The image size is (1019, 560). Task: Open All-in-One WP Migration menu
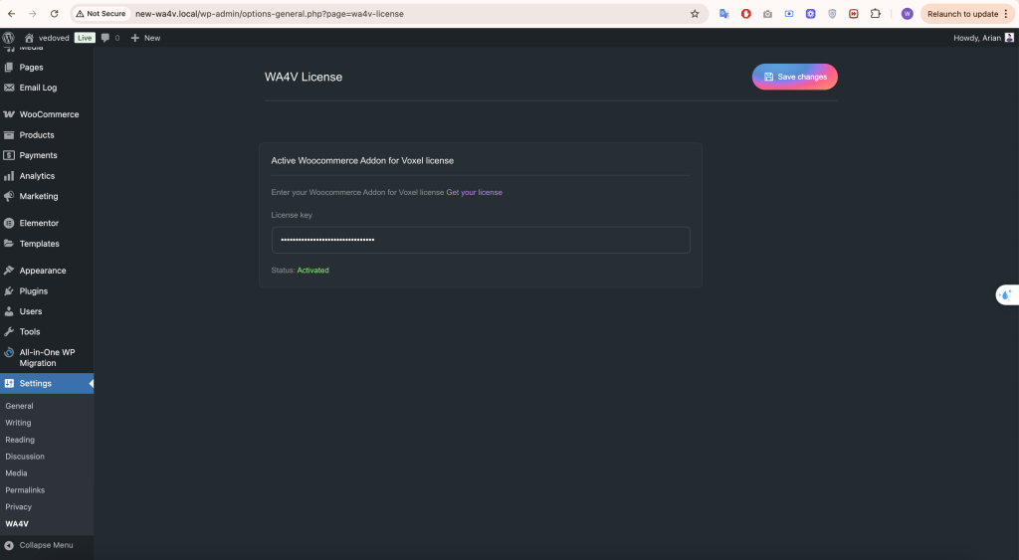click(46, 358)
